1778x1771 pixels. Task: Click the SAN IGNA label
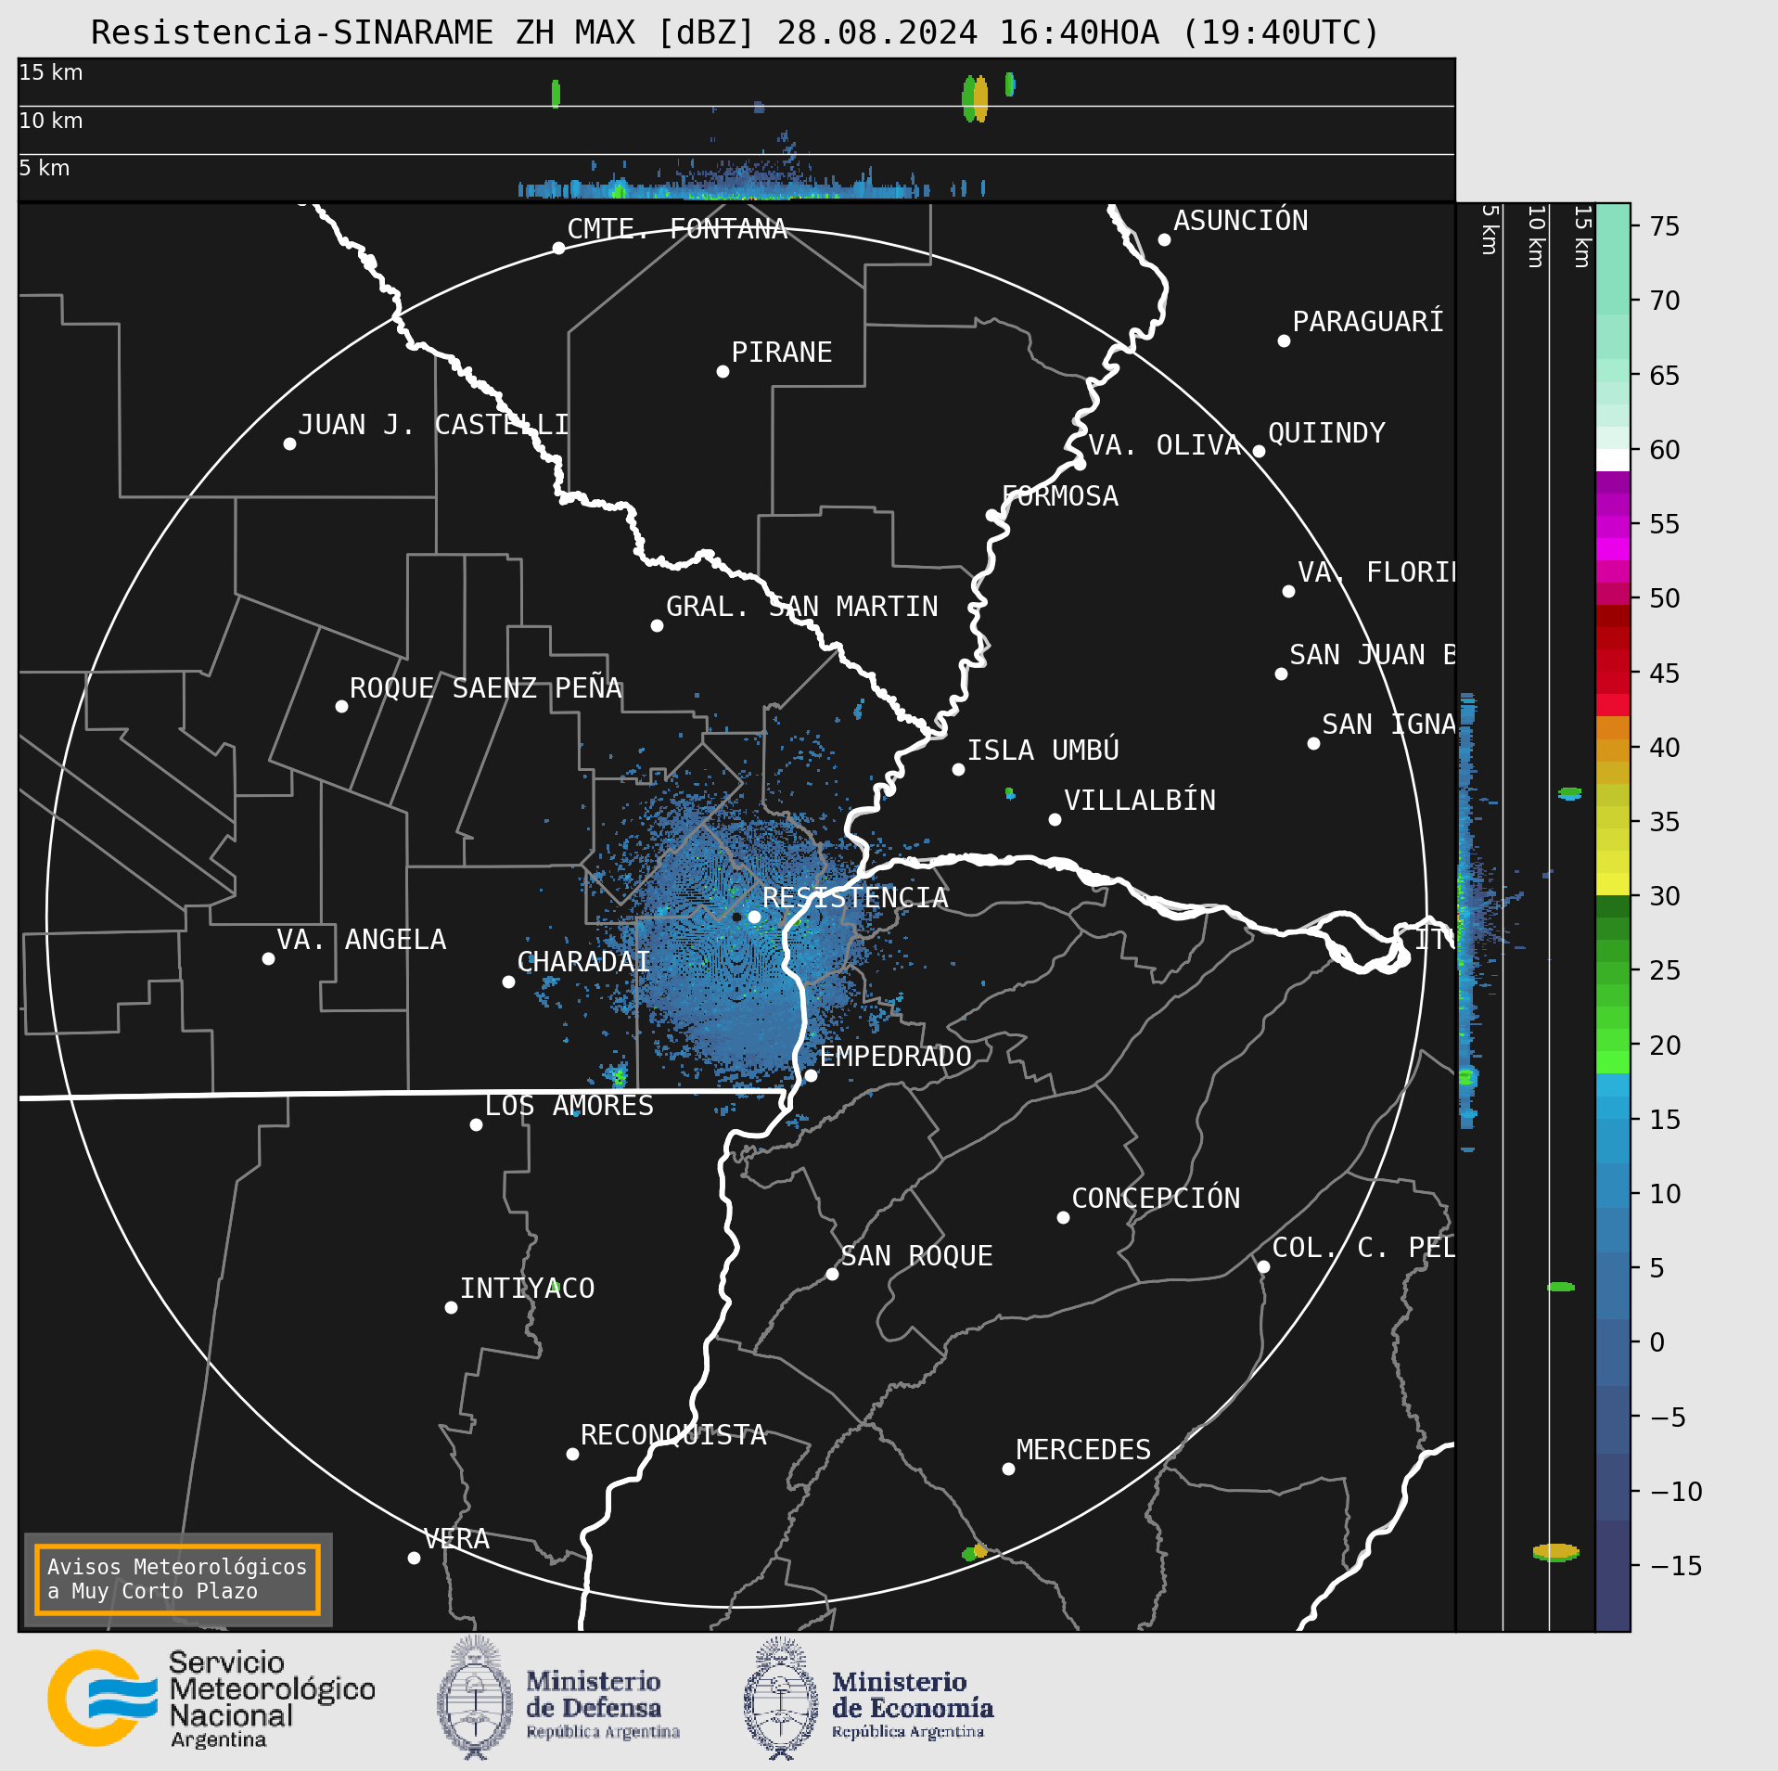pos(1388,725)
